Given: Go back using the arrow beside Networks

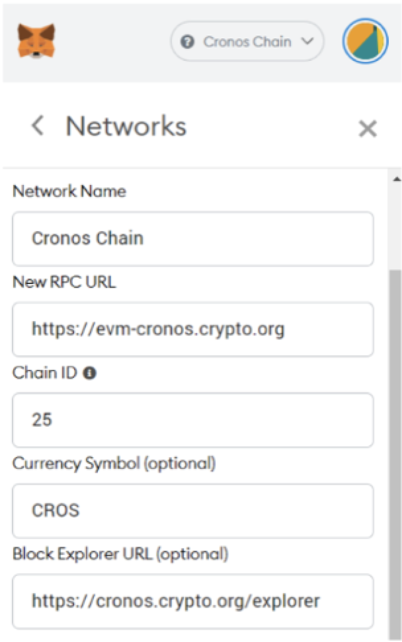Looking at the screenshot, I should coord(38,125).
